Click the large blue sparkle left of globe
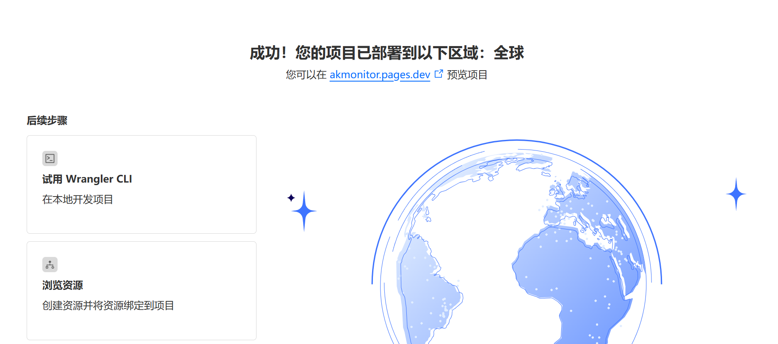This screenshot has width=778, height=344. pos(304,211)
